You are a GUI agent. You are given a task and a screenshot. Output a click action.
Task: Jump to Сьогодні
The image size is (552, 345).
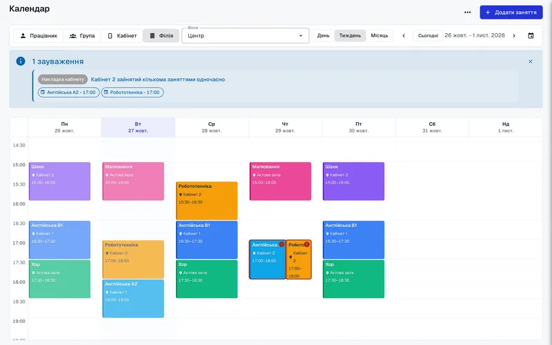click(428, 36)
